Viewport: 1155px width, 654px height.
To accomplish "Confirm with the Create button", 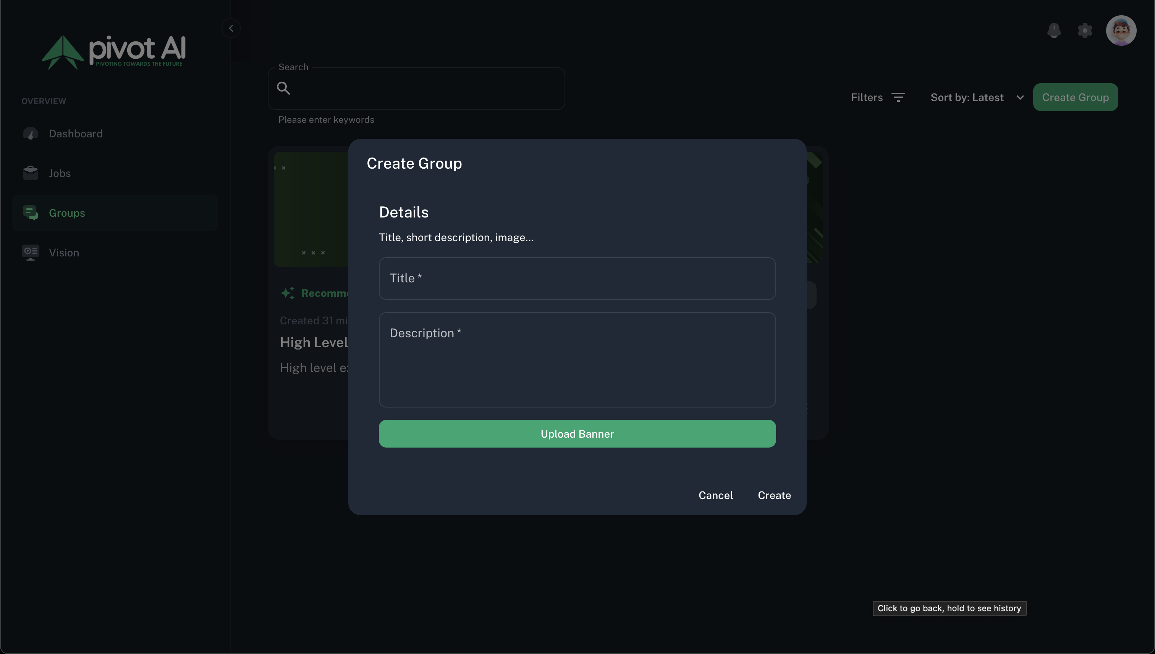I will coord(774,495).
